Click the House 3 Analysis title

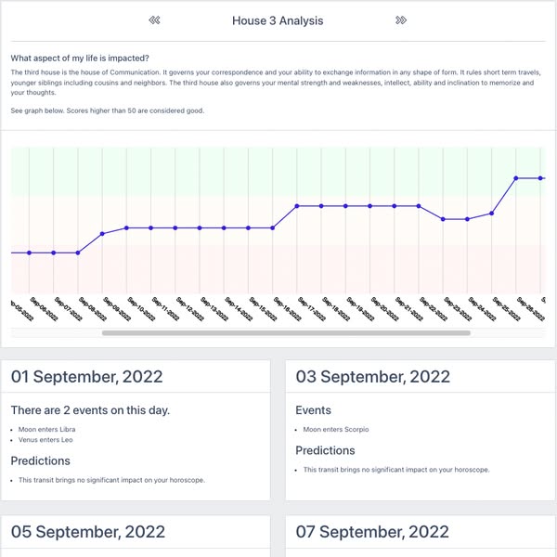coord(278,20)
